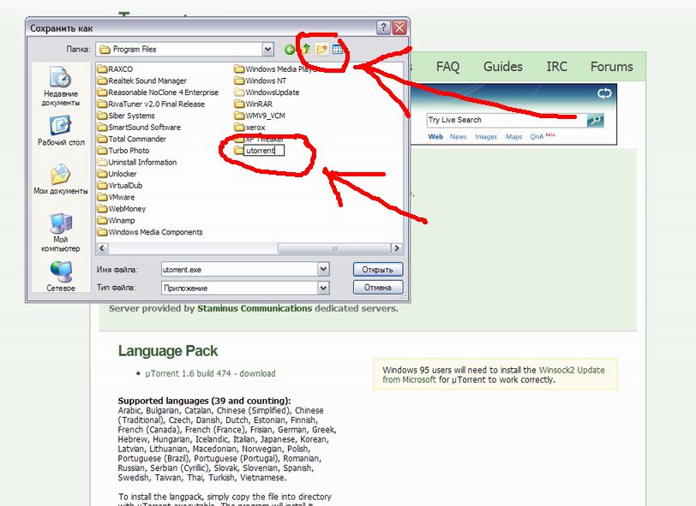Image resolution: width=696 pixels, height=506 pixels.
Task: Open the Guides tab on the website
Action: (503, 67)
